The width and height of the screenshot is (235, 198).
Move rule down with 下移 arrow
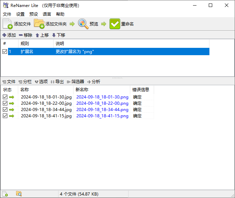[54, 35]
